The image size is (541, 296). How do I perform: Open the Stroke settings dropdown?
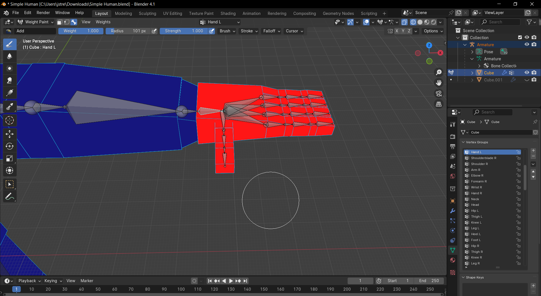point(249,31)
